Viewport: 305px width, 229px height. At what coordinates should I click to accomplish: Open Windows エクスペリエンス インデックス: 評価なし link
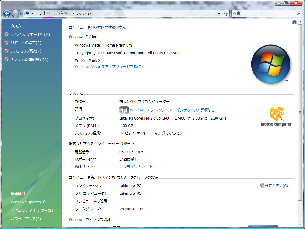point(172,110)
